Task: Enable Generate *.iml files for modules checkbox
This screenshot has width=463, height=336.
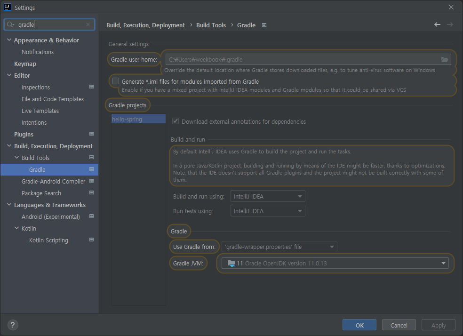Action: click(116, 81)
